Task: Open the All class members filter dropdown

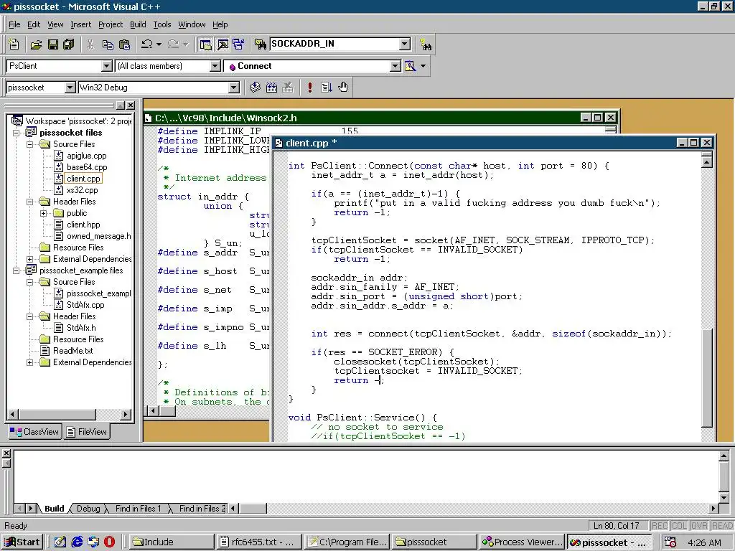Action: [215, 66]
